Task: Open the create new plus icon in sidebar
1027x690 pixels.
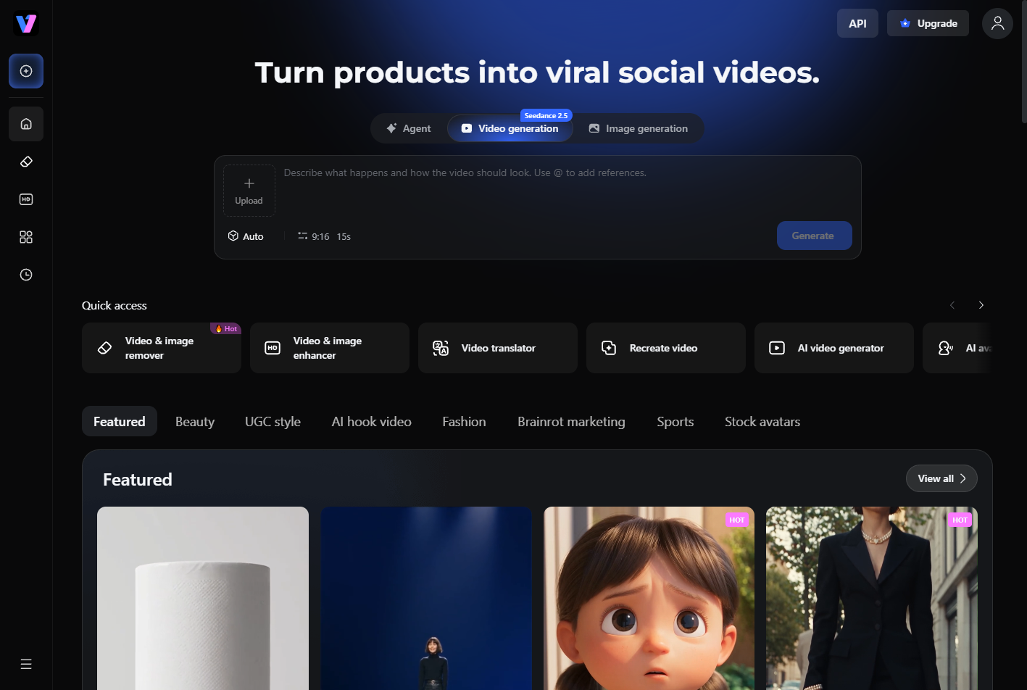Action: (26, 71)
